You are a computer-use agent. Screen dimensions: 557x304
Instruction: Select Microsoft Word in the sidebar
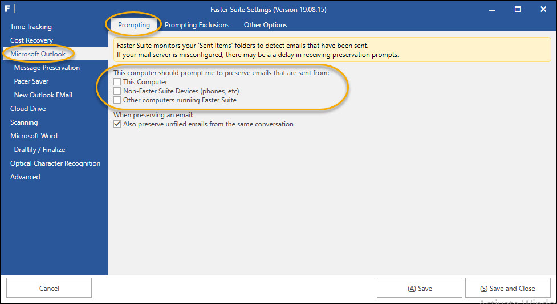click(x=34, y=136)
